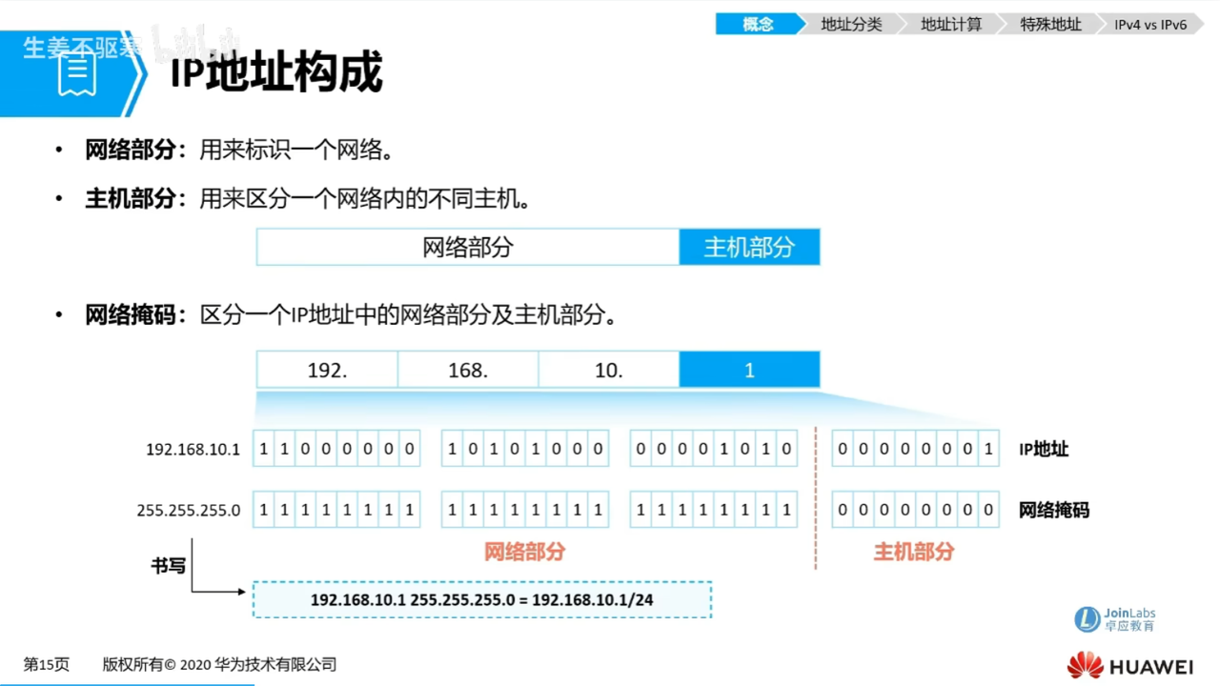Viewport: 1220px width, 686px height.
Task: Click the 10. octet box
Action: pos(609,370)
